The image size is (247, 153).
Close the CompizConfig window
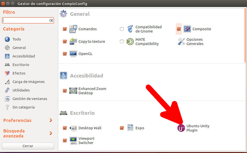[x=3, y=3]
